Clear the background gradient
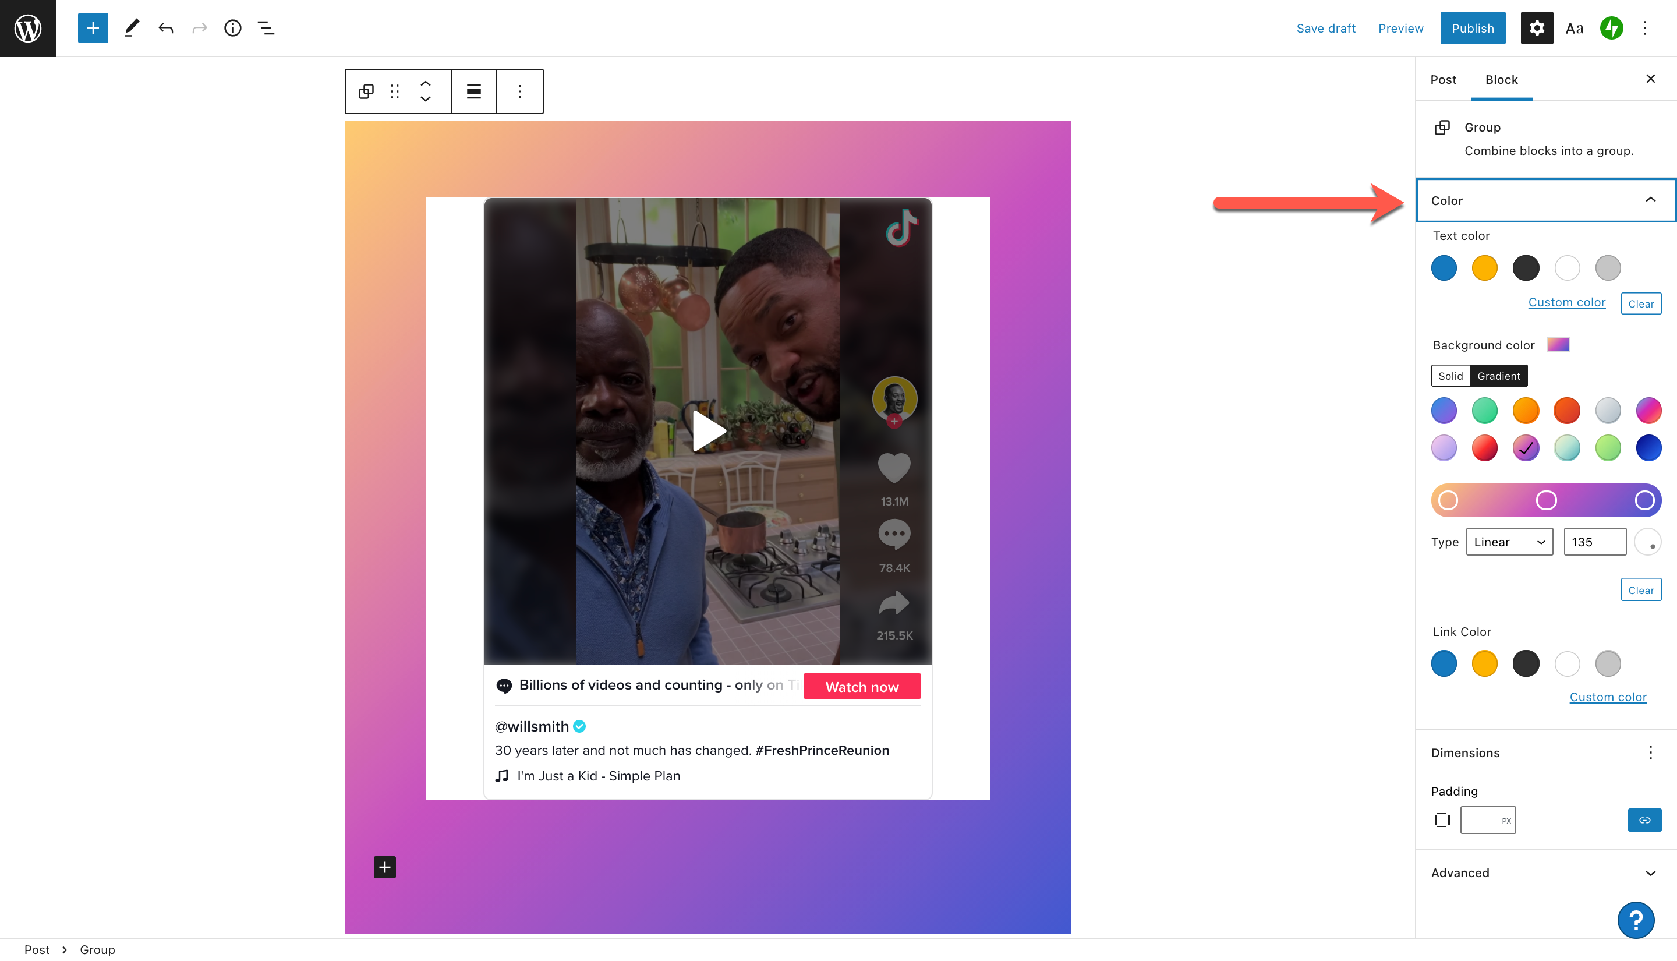Image resolution: width=1677 pixels, height=961 pixels. pos(1641,590)
